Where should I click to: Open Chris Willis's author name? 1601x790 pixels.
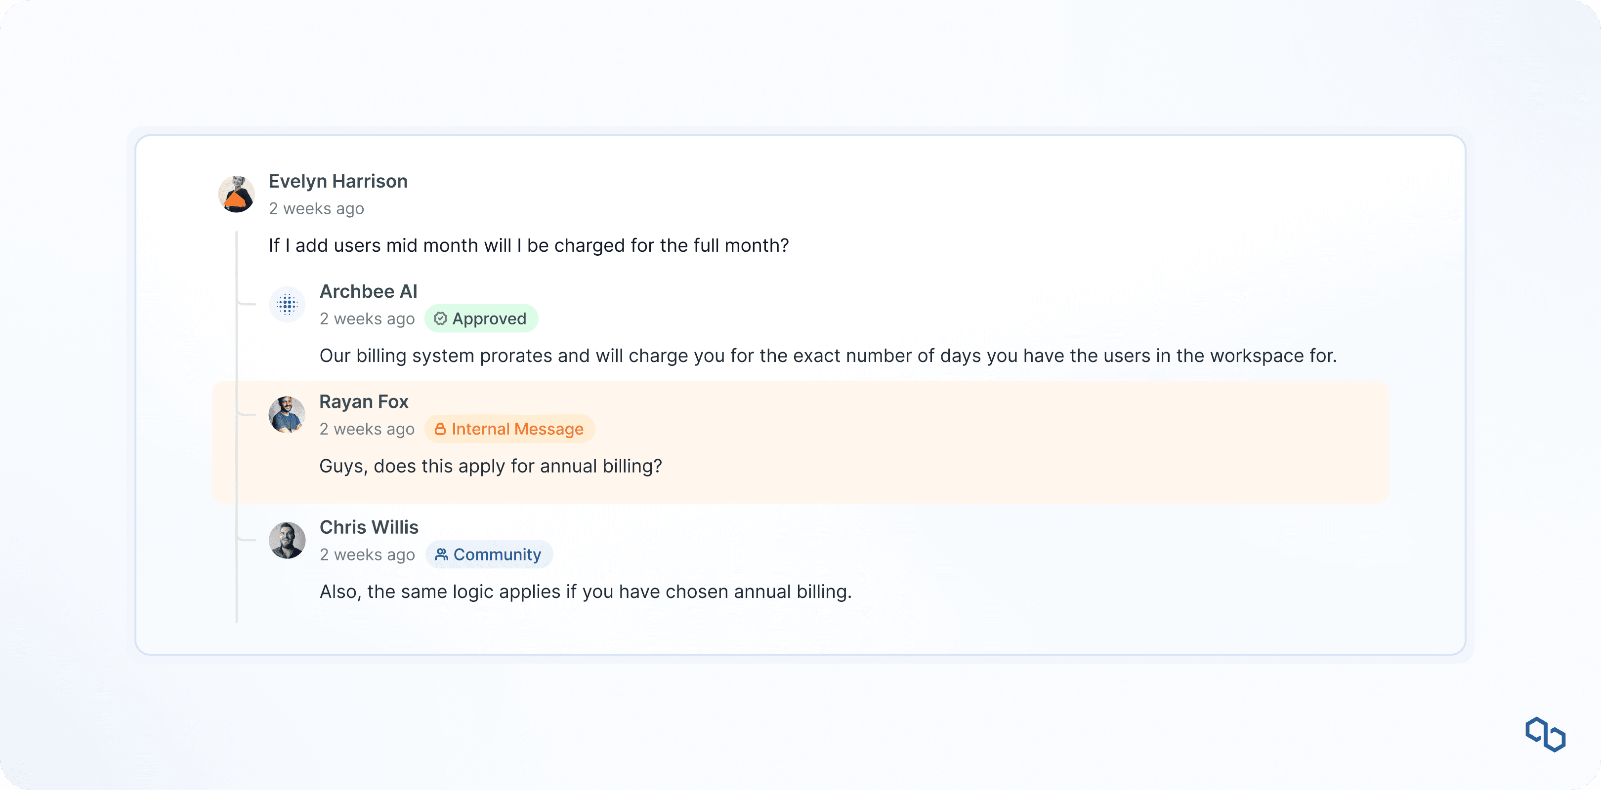pos(369,527)
